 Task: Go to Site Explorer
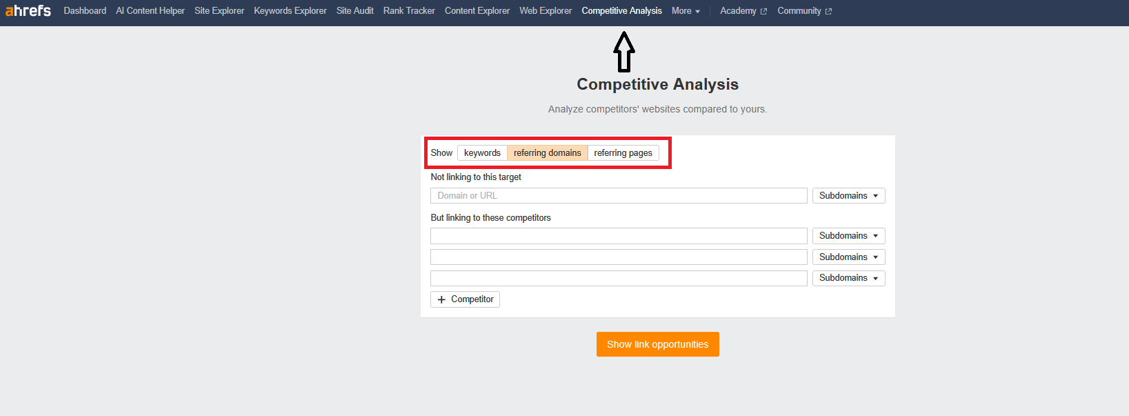coord(219,11)
